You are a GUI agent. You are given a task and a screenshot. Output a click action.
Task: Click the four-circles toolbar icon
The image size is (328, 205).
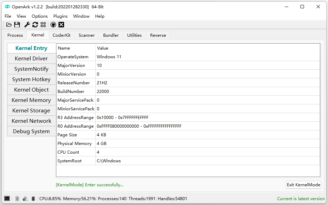tap(43, 25)
